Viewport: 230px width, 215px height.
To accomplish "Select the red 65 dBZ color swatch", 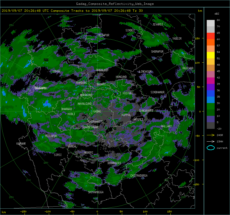I will 211,36.
